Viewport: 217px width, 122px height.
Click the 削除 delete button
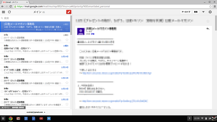point(196,12)
